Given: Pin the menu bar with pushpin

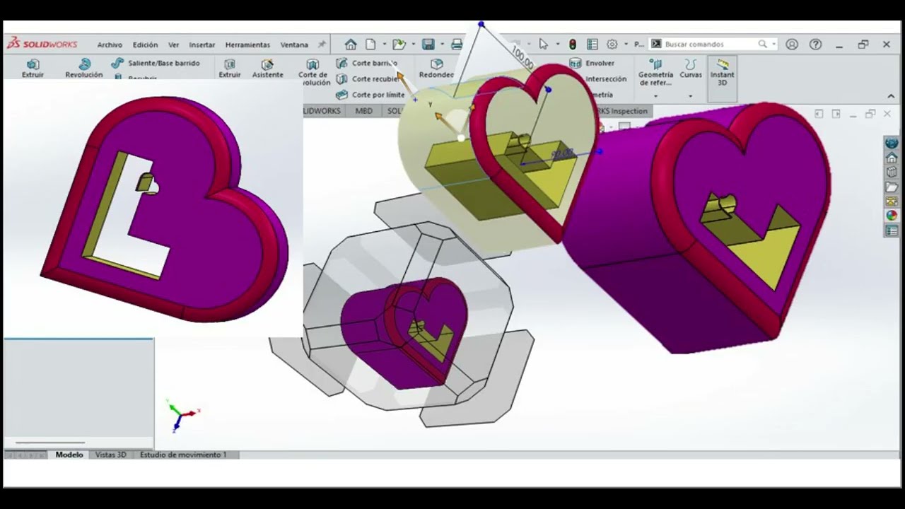Looking at the screenshot, I should point(322,45).
